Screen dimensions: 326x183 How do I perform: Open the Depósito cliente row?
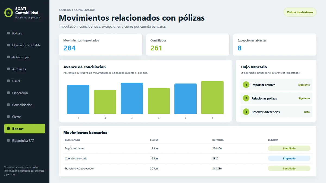(188, 149)
